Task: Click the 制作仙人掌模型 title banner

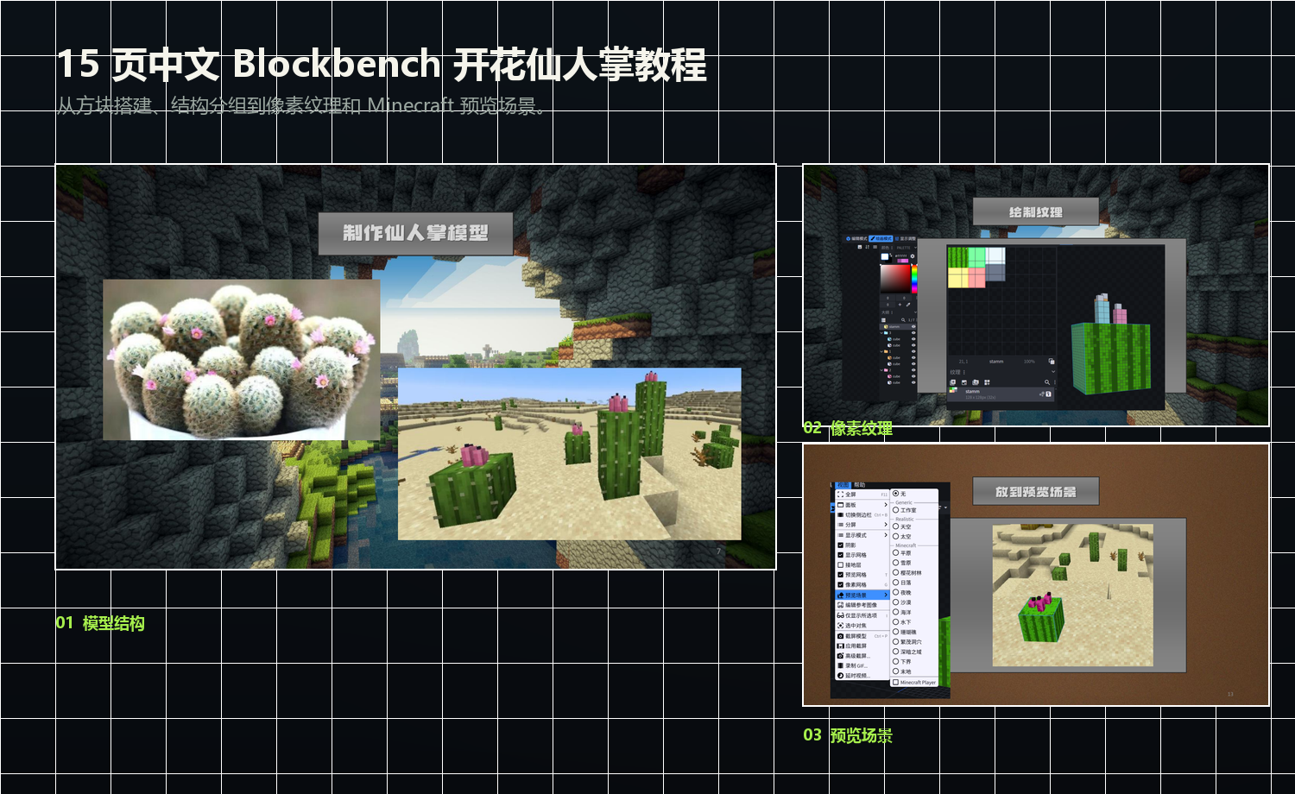Action: (x=415, y=233)
